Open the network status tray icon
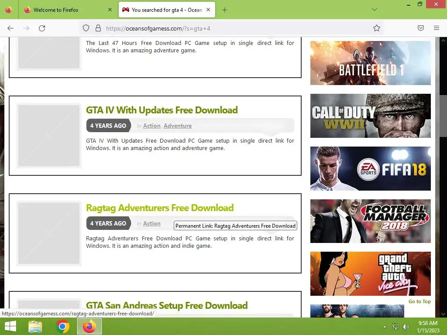The width and height of the screenshot is (447, 335). point(395,327)
